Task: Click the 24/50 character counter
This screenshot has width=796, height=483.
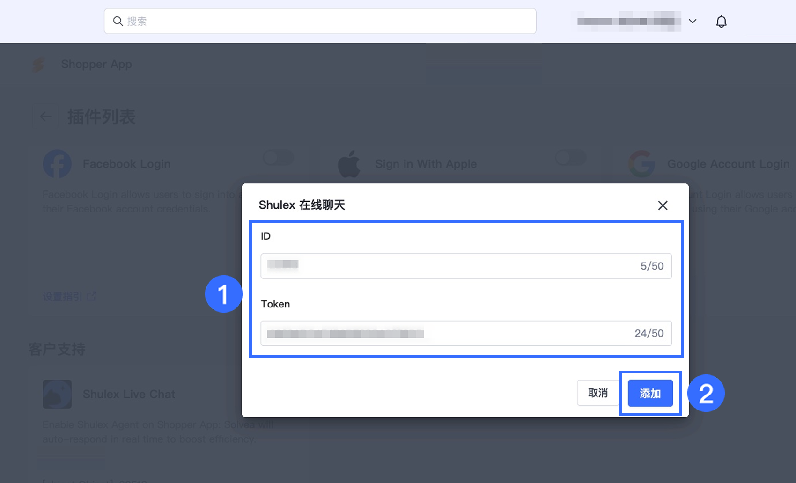Action: pos(649,333)
